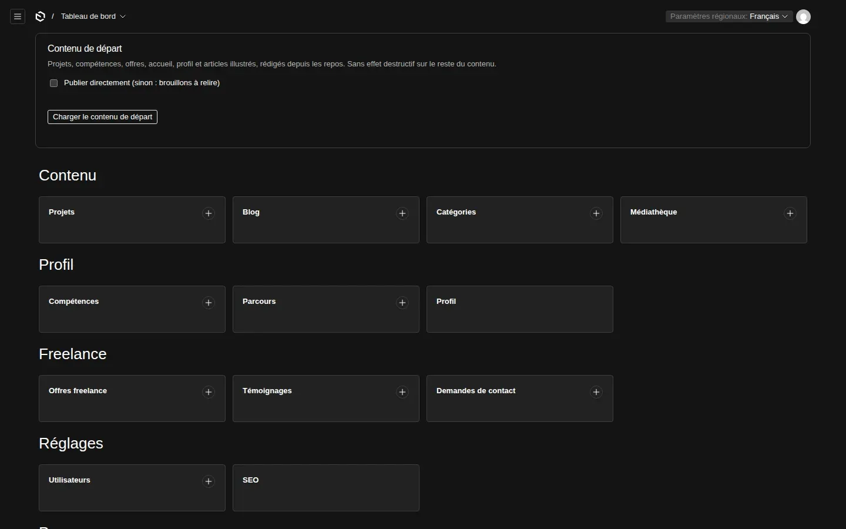846x529 pixels.
Task: Create a new Témoignages entry plus icon
Action: (402, 392)
